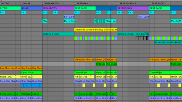Viewport: 182px width, 102px height.
Task: Click the BEATBACK locator play triangle
Action: [75, 4]
